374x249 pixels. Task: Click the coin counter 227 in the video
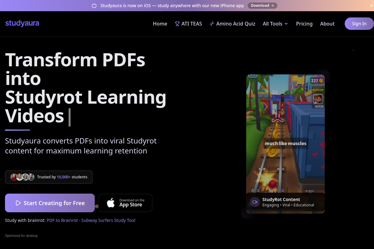coord(317,81)
